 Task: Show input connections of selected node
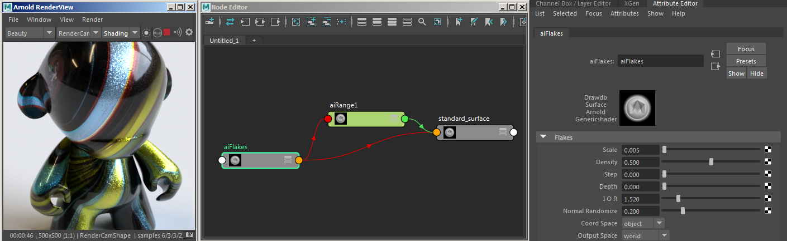[x=245, y=22]
